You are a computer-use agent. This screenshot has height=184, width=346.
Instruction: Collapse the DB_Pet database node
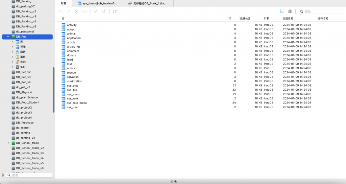8,37
